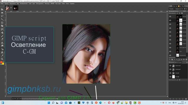Switch to the Каналы tab
Image resolution: width=188 pixels, height=105 pixels.
[172, 62]
